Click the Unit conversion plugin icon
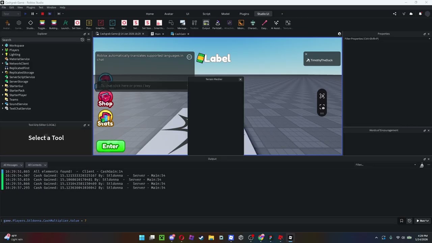432x243 pixels. pos(112,25)
